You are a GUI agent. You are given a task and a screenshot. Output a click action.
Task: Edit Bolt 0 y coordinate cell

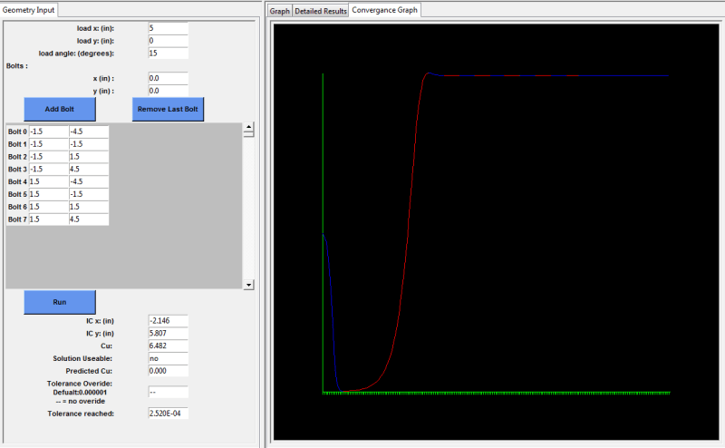(x=89, y=131)
